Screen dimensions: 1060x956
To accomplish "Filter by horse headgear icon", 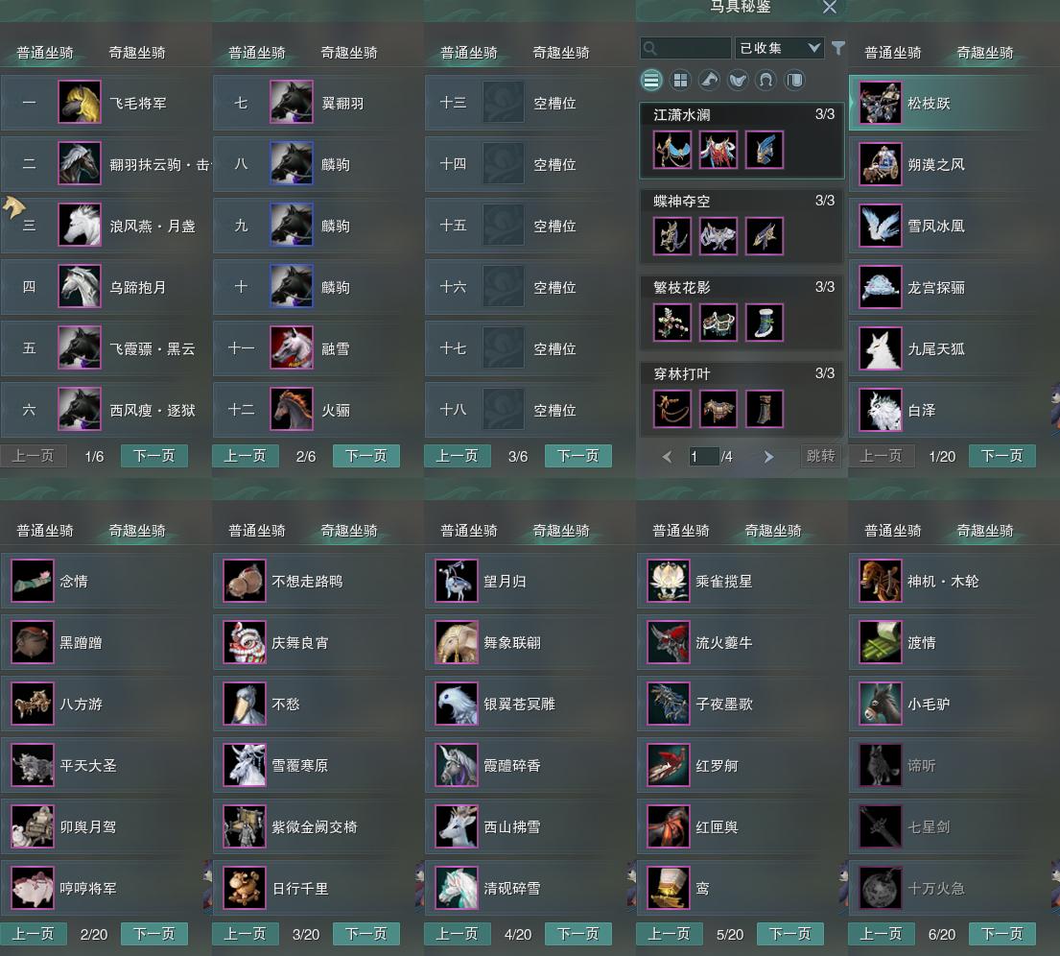I will (x=709, y=81).
